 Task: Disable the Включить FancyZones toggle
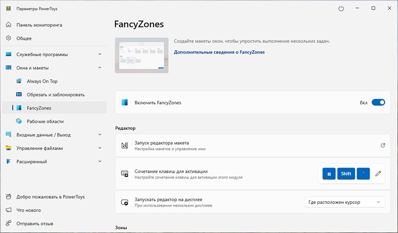[378, 102]
